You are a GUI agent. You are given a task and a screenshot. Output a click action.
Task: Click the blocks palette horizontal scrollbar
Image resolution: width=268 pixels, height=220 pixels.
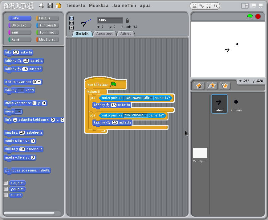click(29, 213)
